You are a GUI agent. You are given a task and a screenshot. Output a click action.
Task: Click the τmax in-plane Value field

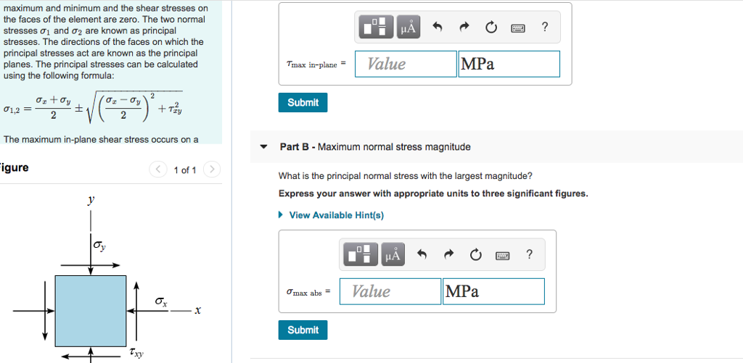tap(406, 64)
